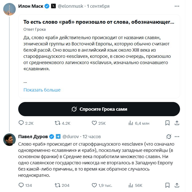
Task: Open Elon Musk's profile avatar
Action: [x=9, y=9]
